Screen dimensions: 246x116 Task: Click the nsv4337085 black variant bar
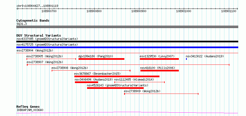click(x=127, y=42)
